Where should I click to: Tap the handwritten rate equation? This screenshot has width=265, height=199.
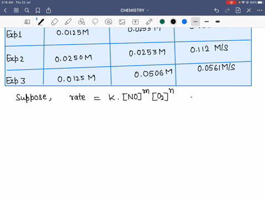tap(121, 96)
